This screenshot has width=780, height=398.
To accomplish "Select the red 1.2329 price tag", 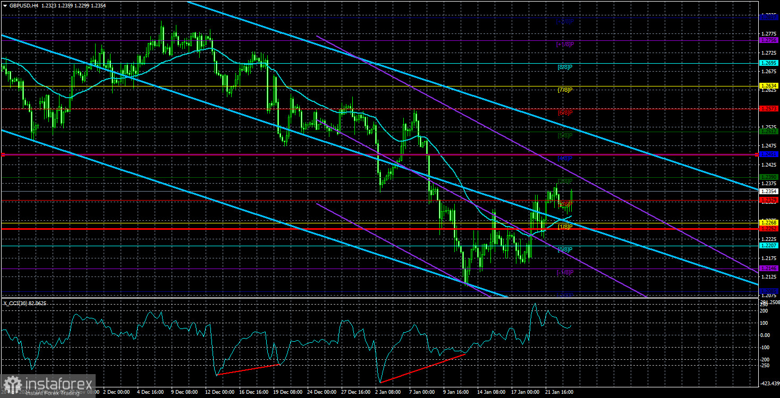I will coord(769,200).
